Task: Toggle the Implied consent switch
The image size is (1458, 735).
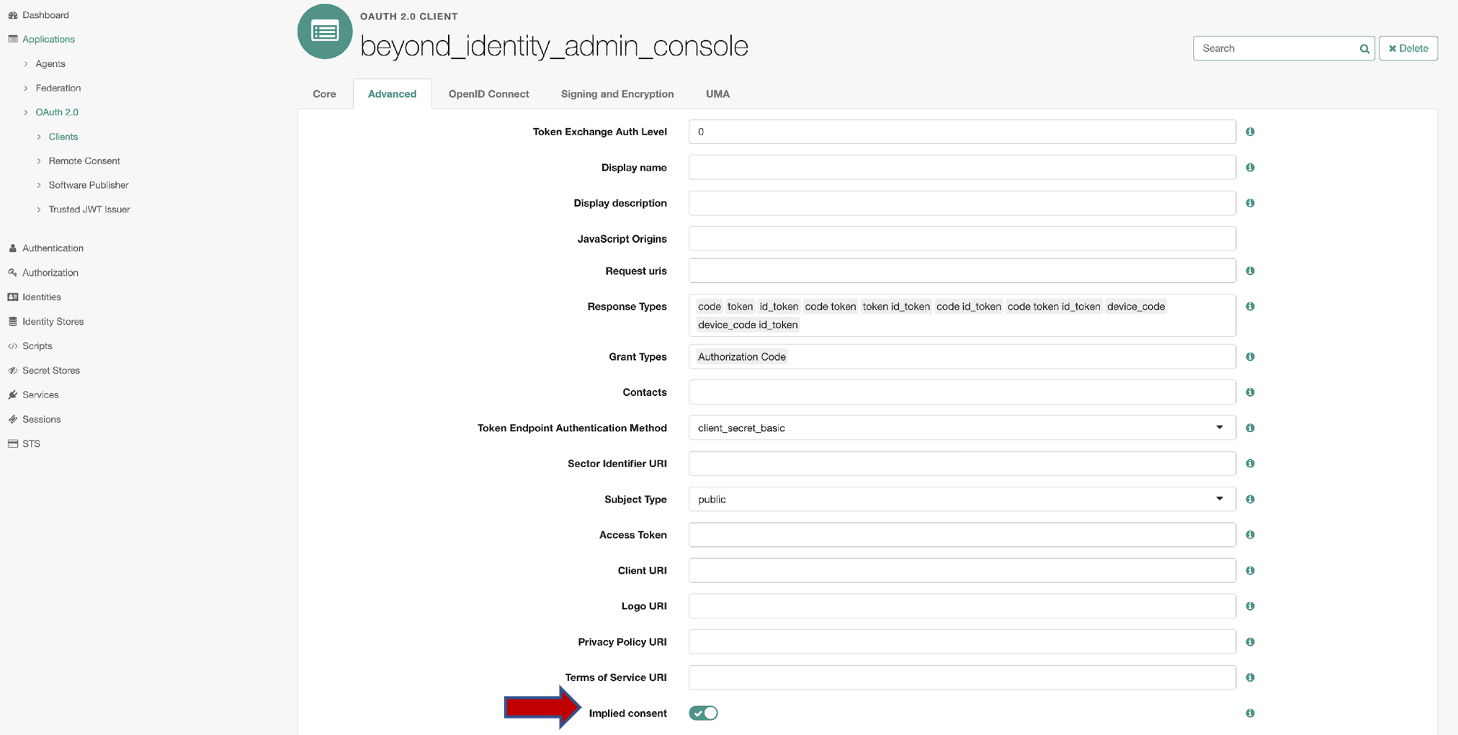Action: (703, 713)
